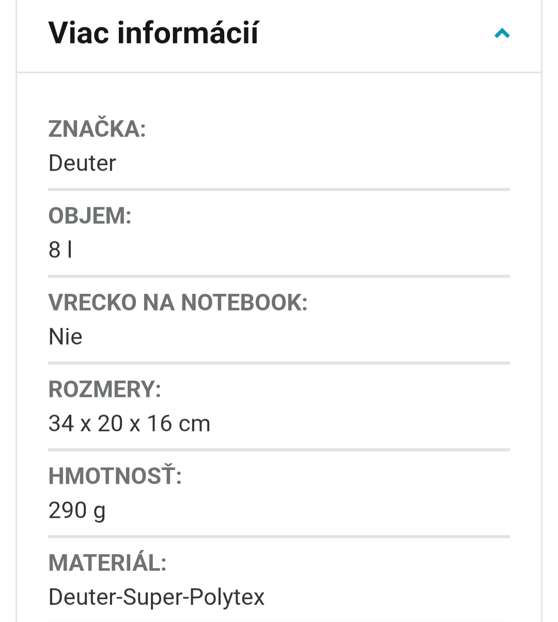Click the divider line below Nie
Viewport: 558px width, 622px height.
(279, 363)
